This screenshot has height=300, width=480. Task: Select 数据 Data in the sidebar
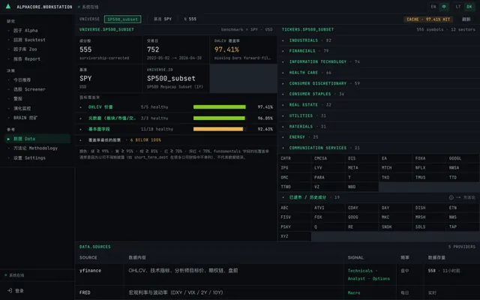point(38,139)
